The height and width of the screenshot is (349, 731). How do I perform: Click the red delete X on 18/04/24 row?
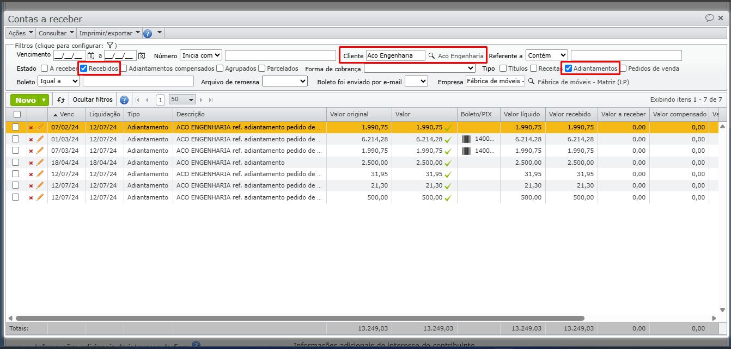point(31,163)
